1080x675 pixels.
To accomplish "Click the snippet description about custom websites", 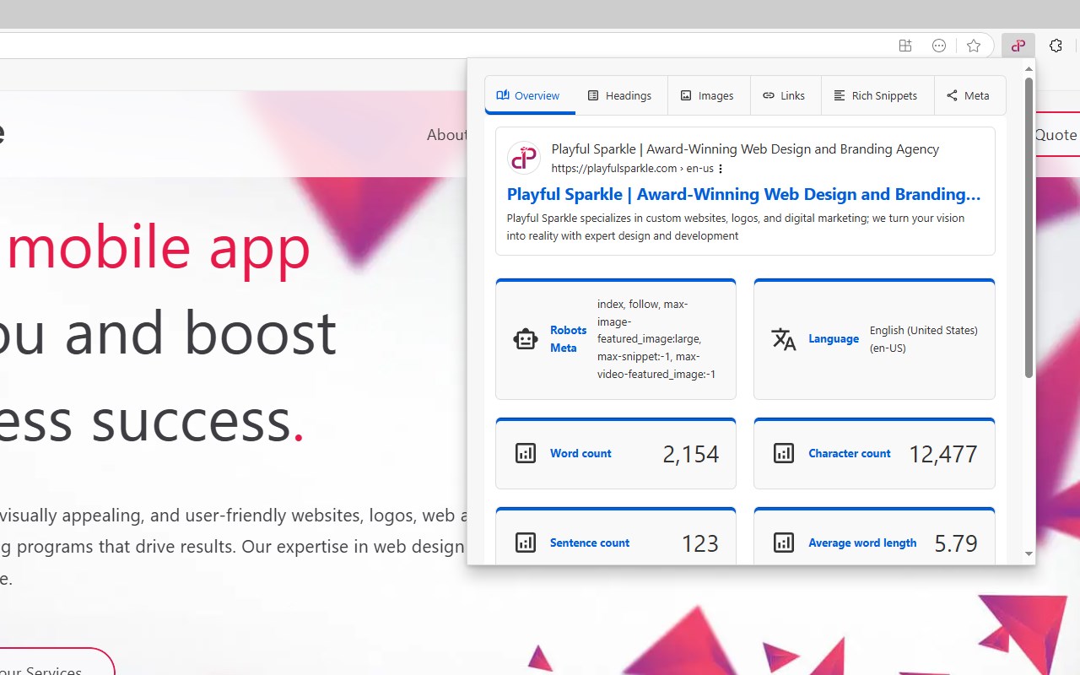I will (736, 227).
